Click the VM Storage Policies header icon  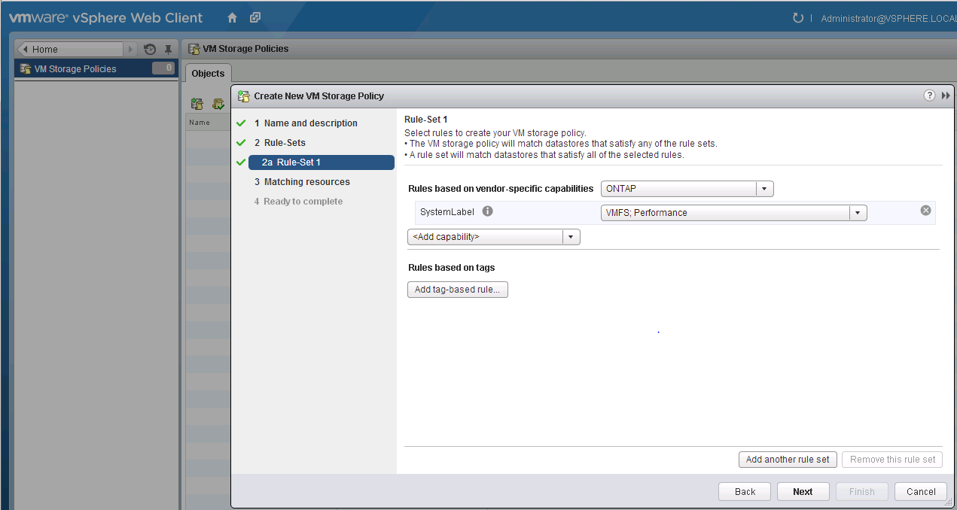(194, 49)
